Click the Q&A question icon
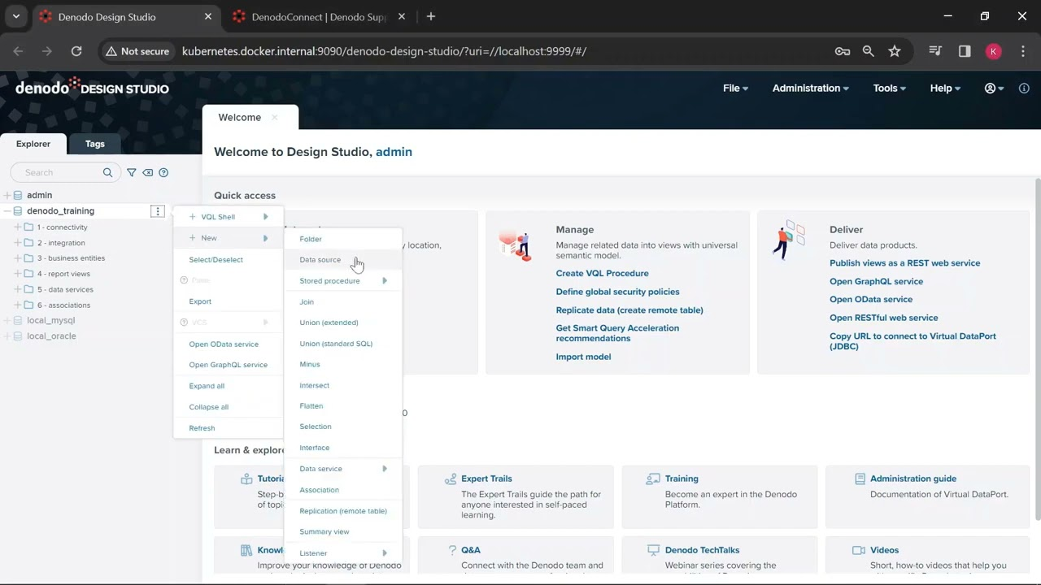This screenshot has width=1041, height=585. (x=452, y=550)
